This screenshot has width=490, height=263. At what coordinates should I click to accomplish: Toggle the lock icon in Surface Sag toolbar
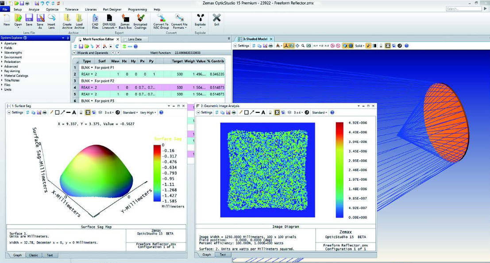[x=81, y=112]
